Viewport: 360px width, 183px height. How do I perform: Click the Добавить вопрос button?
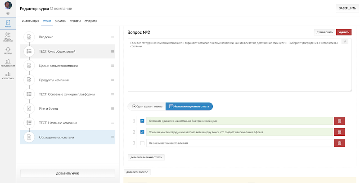pyautogui.click(x=137, y=172)
